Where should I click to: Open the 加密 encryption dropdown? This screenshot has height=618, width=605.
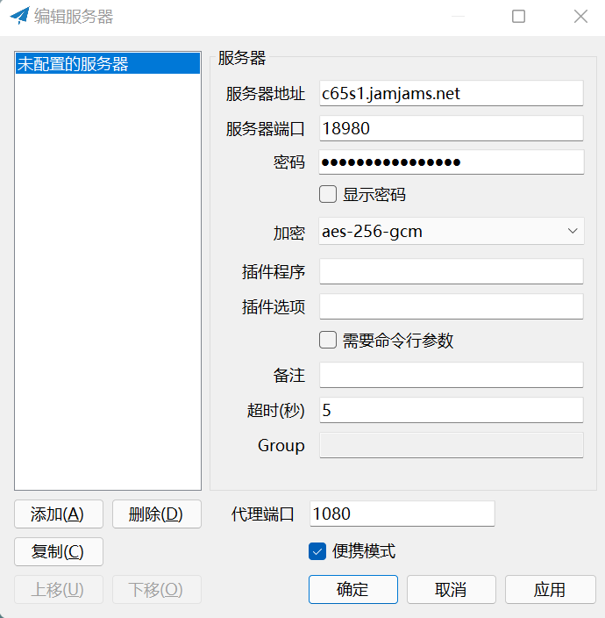pos(451,231)
